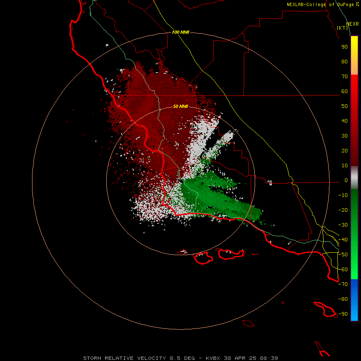Image resolution: width=361 pixels, height=361 pixels.
Task: Click the '30 APR 25' date in caption
Action: click(x=240, y=358)
